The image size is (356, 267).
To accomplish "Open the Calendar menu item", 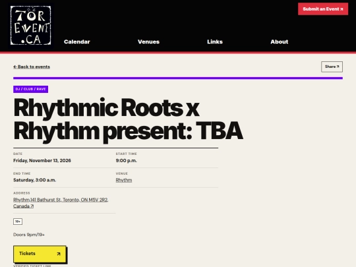I will [77, 42].
